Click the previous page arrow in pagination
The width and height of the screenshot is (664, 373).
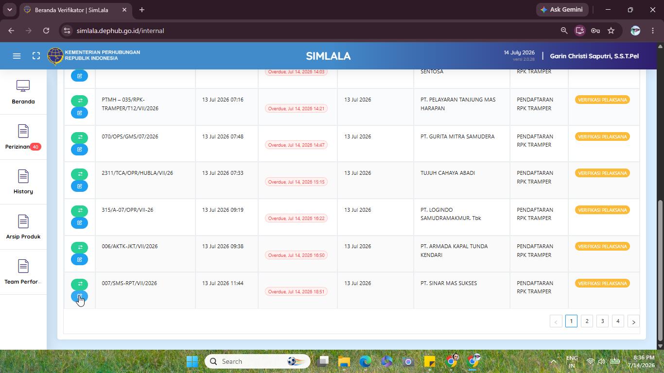[556, 322]
